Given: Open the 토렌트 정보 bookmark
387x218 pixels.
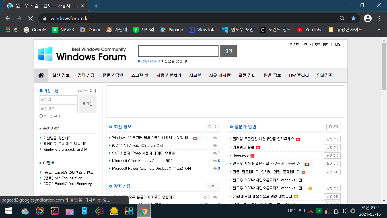Looking at the screenshot, I should tap(275, 30).
